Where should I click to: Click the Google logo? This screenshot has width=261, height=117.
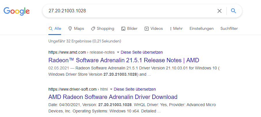pyautogui.click(x=16, y=11)
